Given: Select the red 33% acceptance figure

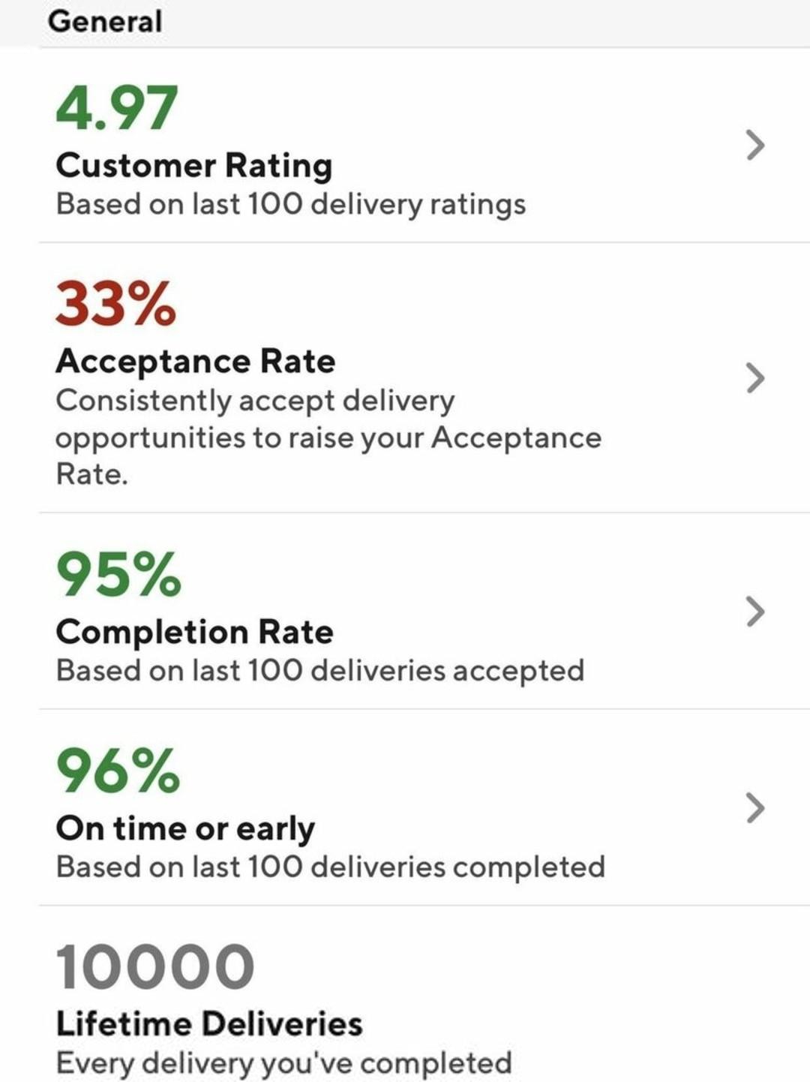Looking at the screenshot, I should (x=115, y=304).
